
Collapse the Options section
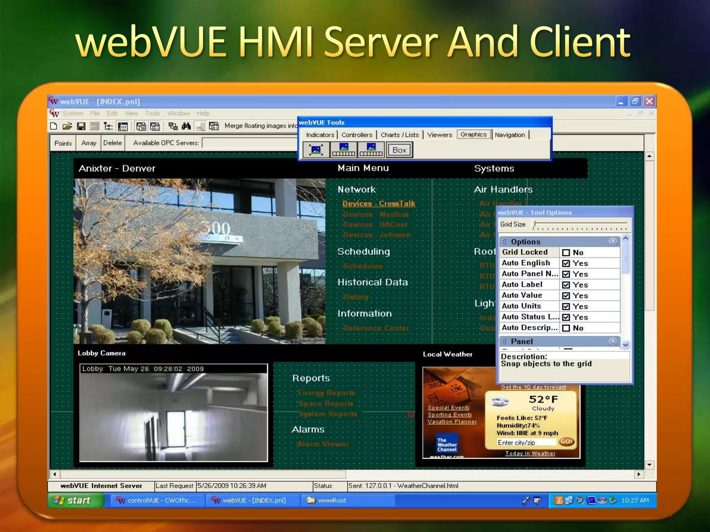click(613, 241)
